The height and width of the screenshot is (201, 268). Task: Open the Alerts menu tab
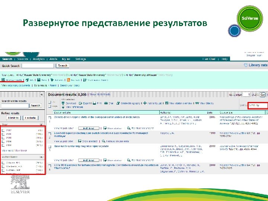click(x=53, y=59)
